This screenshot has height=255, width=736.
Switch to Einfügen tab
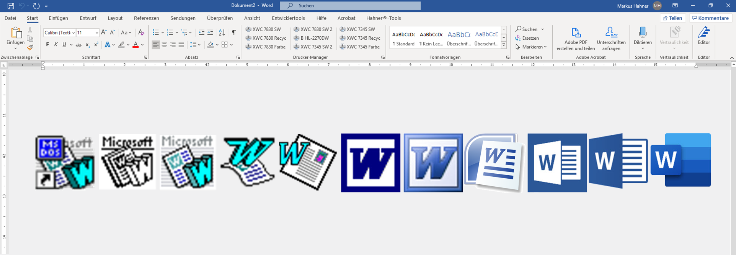click(x=58, y=18)
